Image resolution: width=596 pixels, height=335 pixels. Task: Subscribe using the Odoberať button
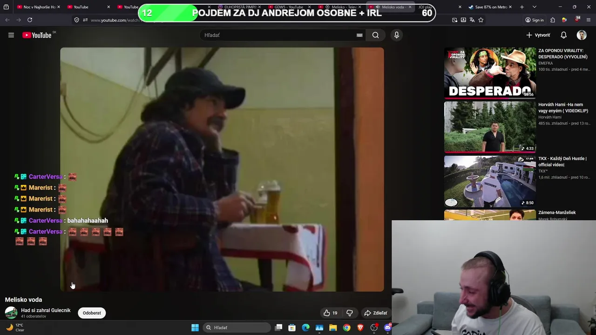92,313
